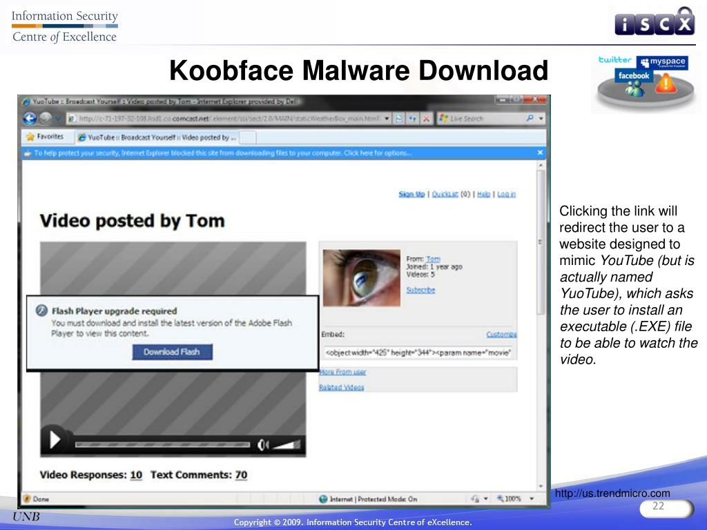Open the search provider dropdown arrow

[x=541, y=119]
